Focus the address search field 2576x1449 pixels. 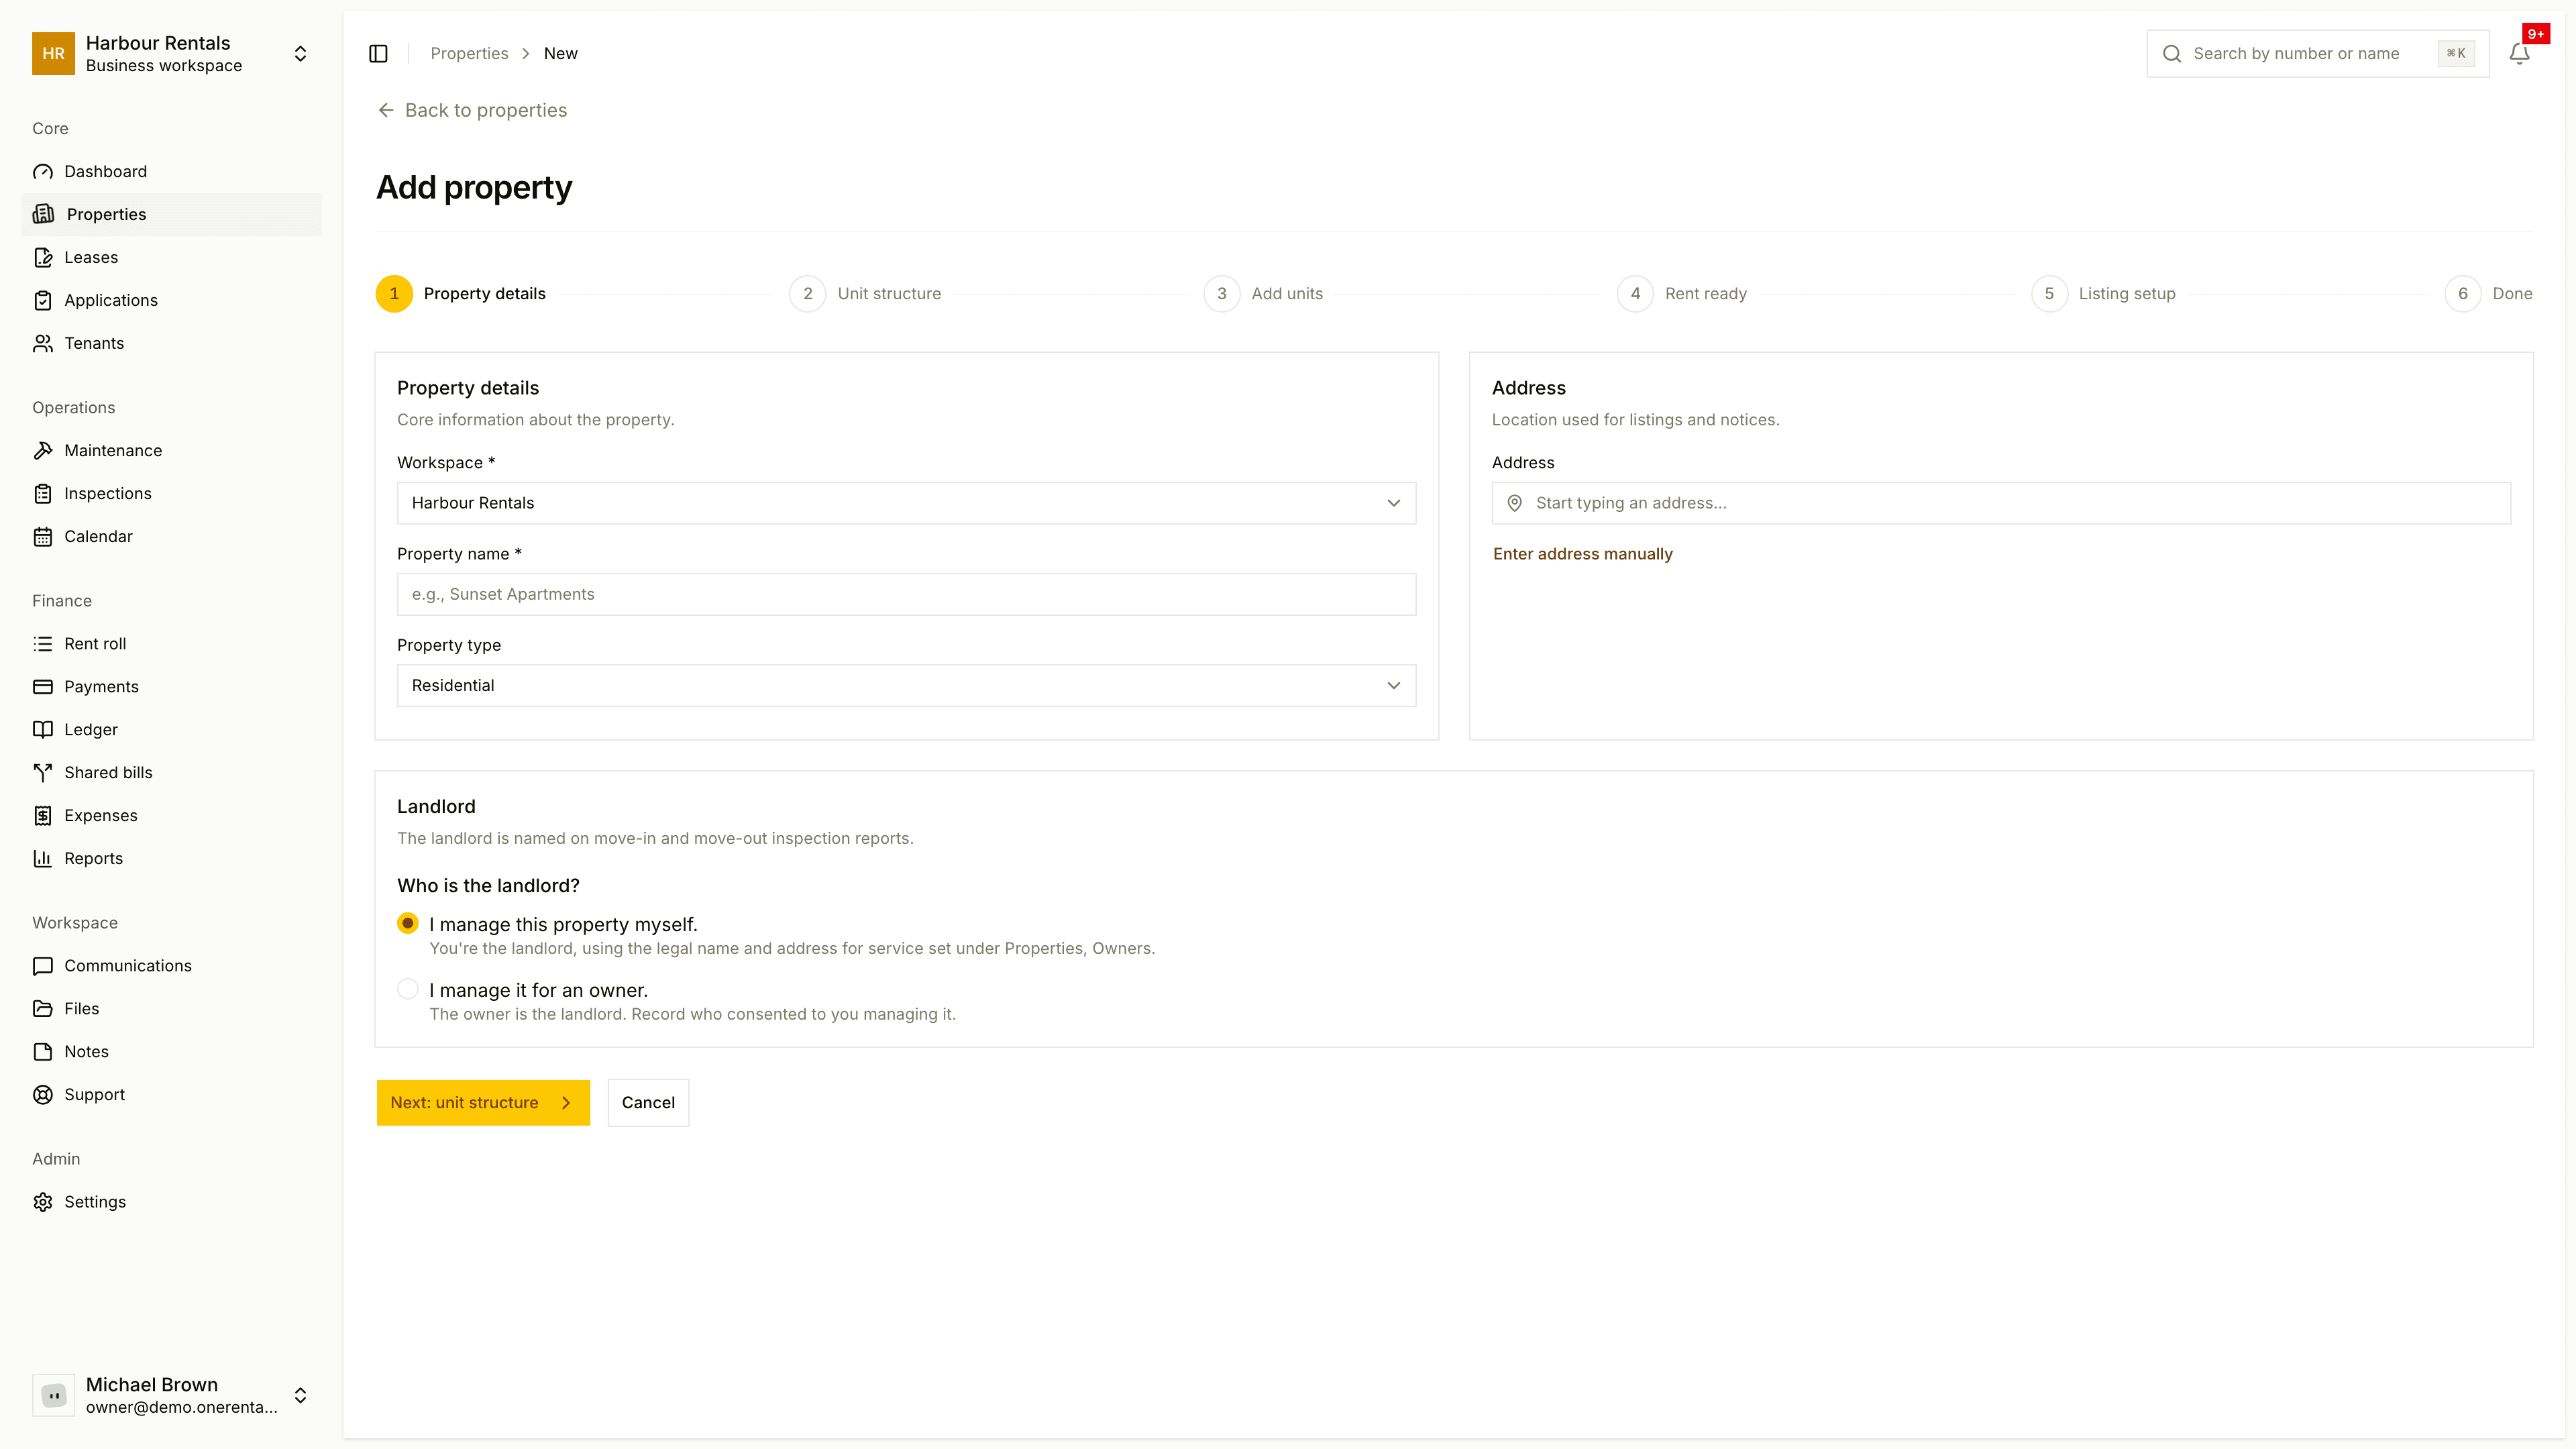tap(2001, 503)
